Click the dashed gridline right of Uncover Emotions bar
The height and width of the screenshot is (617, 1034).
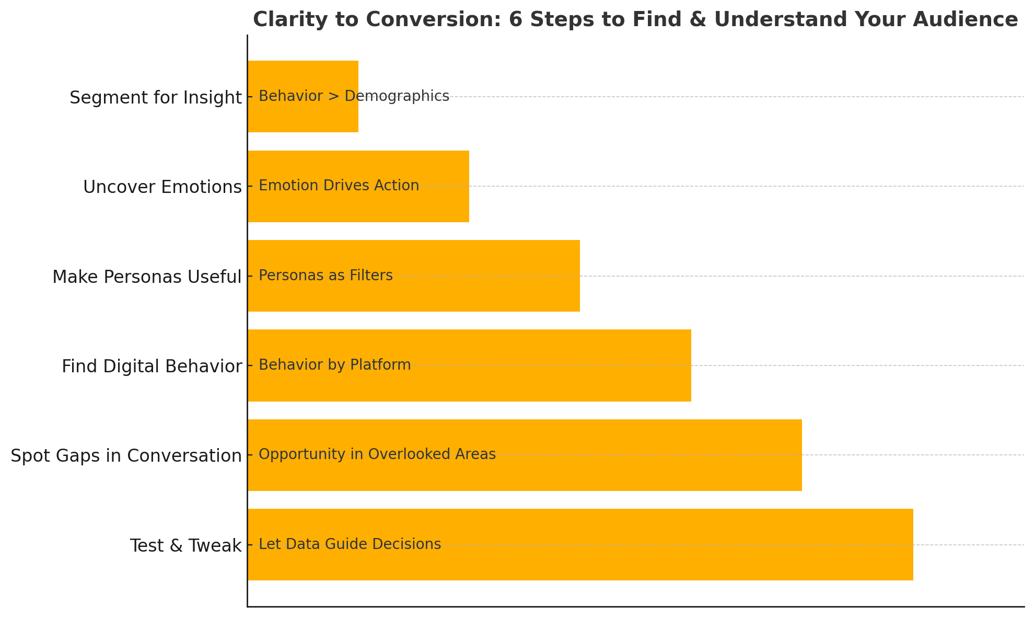(x=747, y=186)
